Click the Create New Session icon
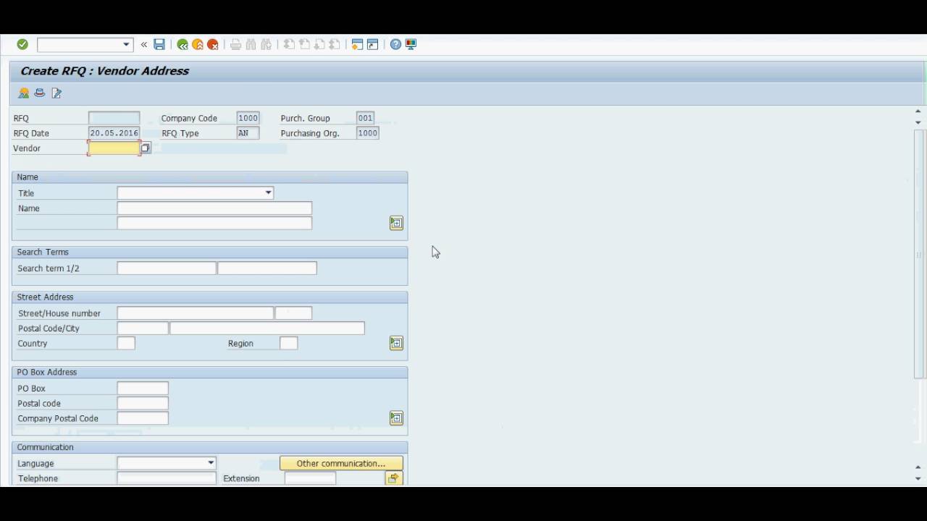The width and height of the screenshot is (927, 521). click(357, 45)
